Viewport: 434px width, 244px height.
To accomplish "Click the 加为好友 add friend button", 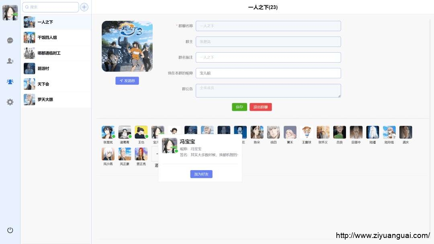I will pyautogui.click(x=201, y=174).
